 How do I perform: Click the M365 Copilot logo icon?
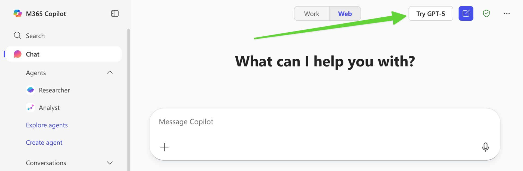pyautogui.click(x=18, y=14)
